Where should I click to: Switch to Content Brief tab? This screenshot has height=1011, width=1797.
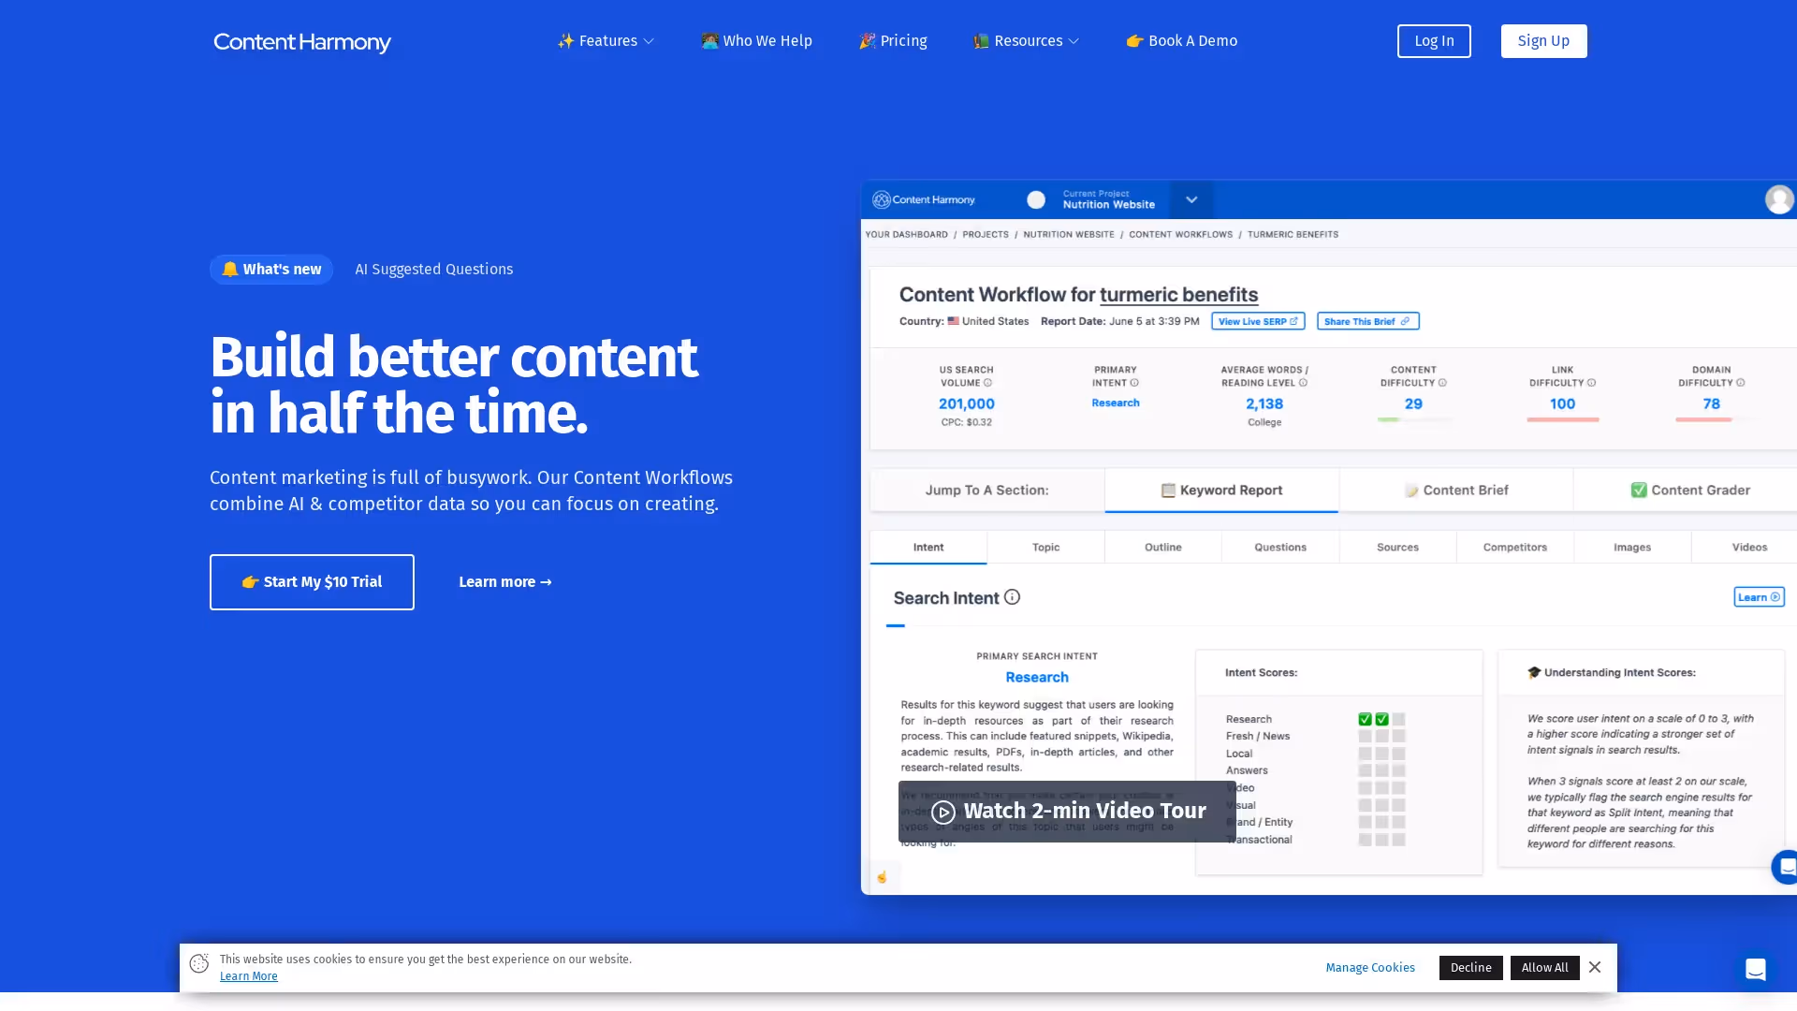(1456, 491)
